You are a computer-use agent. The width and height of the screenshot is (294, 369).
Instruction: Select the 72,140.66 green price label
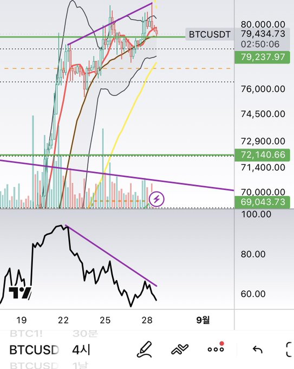click(x=262, y=155)
